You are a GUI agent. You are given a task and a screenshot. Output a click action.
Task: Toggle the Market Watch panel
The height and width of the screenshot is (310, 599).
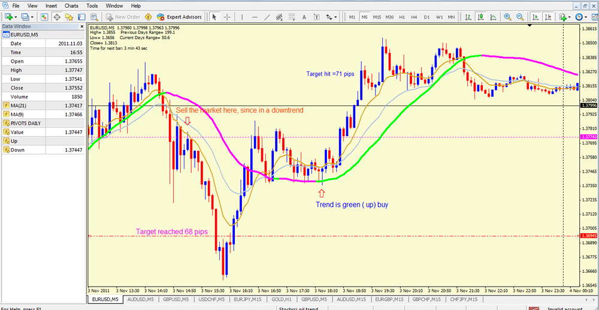(44, 17)
